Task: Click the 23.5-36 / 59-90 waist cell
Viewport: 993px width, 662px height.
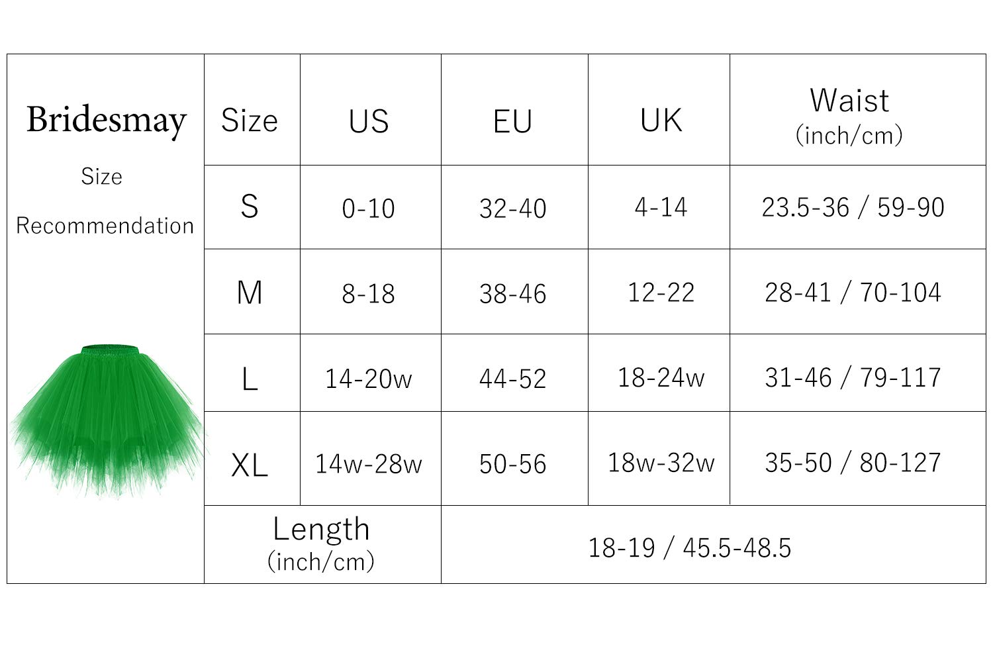Action: (853, 207)
